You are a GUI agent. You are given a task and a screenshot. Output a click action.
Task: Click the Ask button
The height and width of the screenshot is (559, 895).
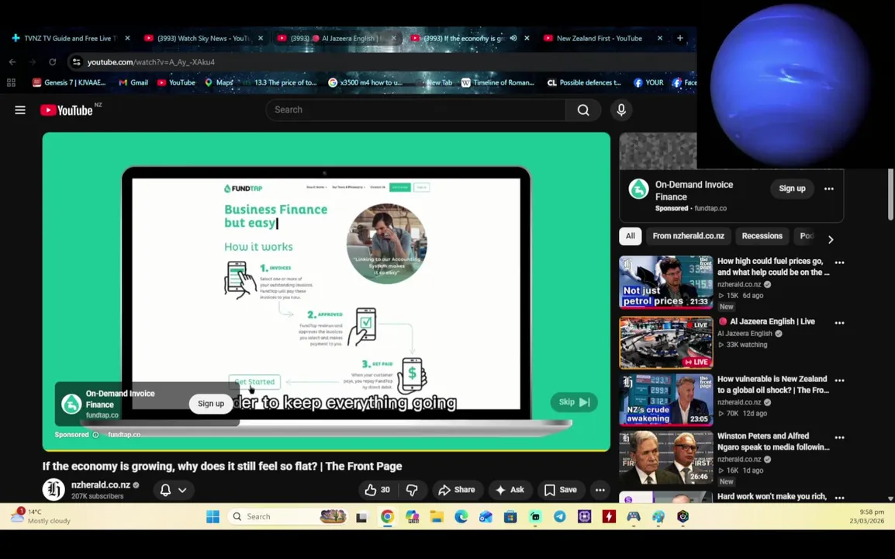(510, 490)
